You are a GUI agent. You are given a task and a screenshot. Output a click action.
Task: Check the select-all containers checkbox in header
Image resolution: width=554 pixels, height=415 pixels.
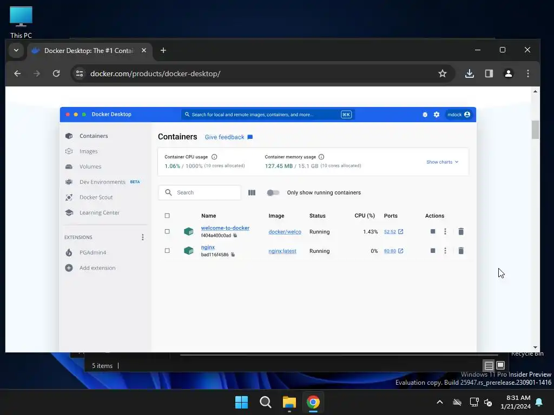pos(167,216)
